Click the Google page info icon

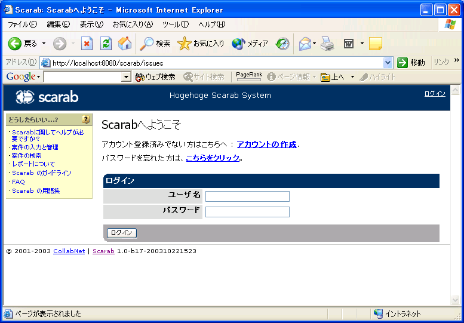tap(271, 77)
